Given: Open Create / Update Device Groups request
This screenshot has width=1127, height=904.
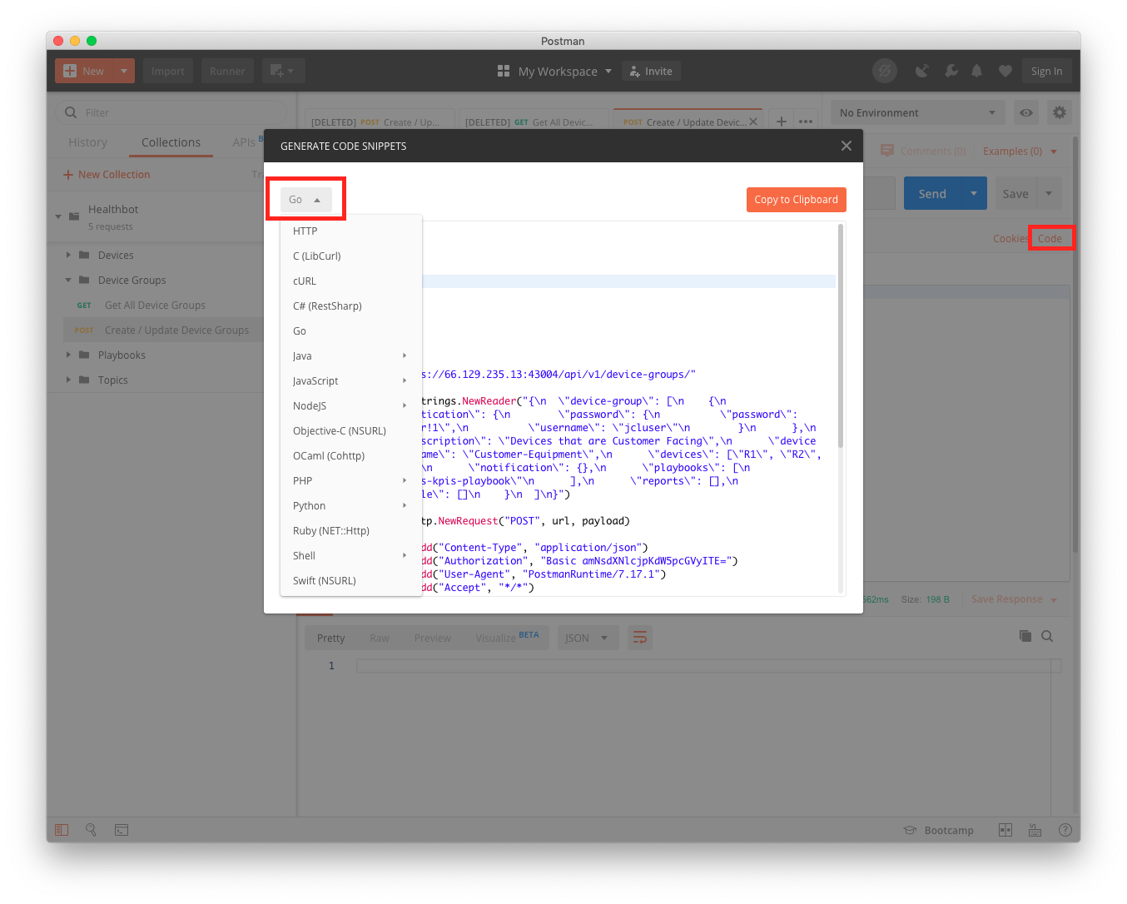Looking at the screenshot, I should (163, 330).
